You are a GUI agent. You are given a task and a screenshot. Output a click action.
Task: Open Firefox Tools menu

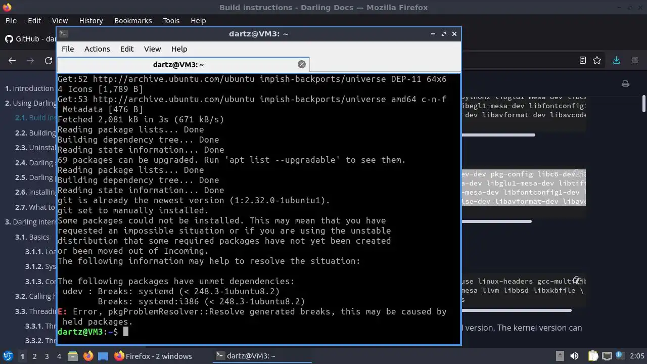point(171,21)
